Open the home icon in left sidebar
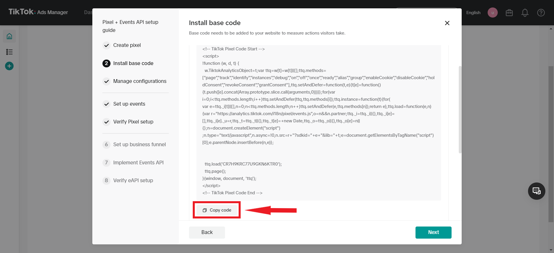Screen dimensions: 554x253 pyautogui.click(x=10, y=36)
